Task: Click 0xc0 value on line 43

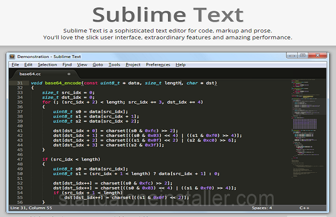Action: click(x=209, y=141)
